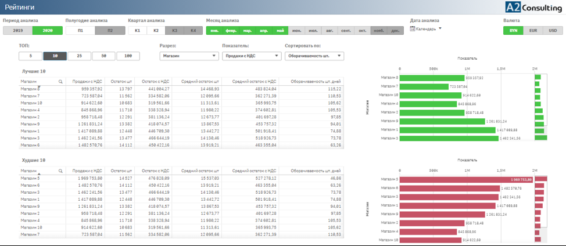This screenshot has height=246, width=566.
Task: Set ТОП to 100
Action: click(x=128, y=56)
